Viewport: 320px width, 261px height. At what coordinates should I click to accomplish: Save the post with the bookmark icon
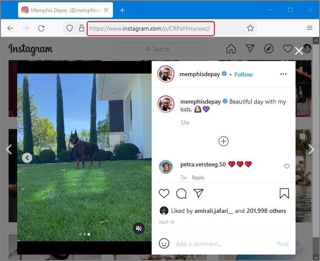(284, 193)
